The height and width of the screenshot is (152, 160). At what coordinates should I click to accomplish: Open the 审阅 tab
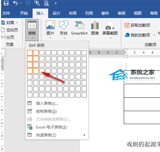(x=121, y=13)
